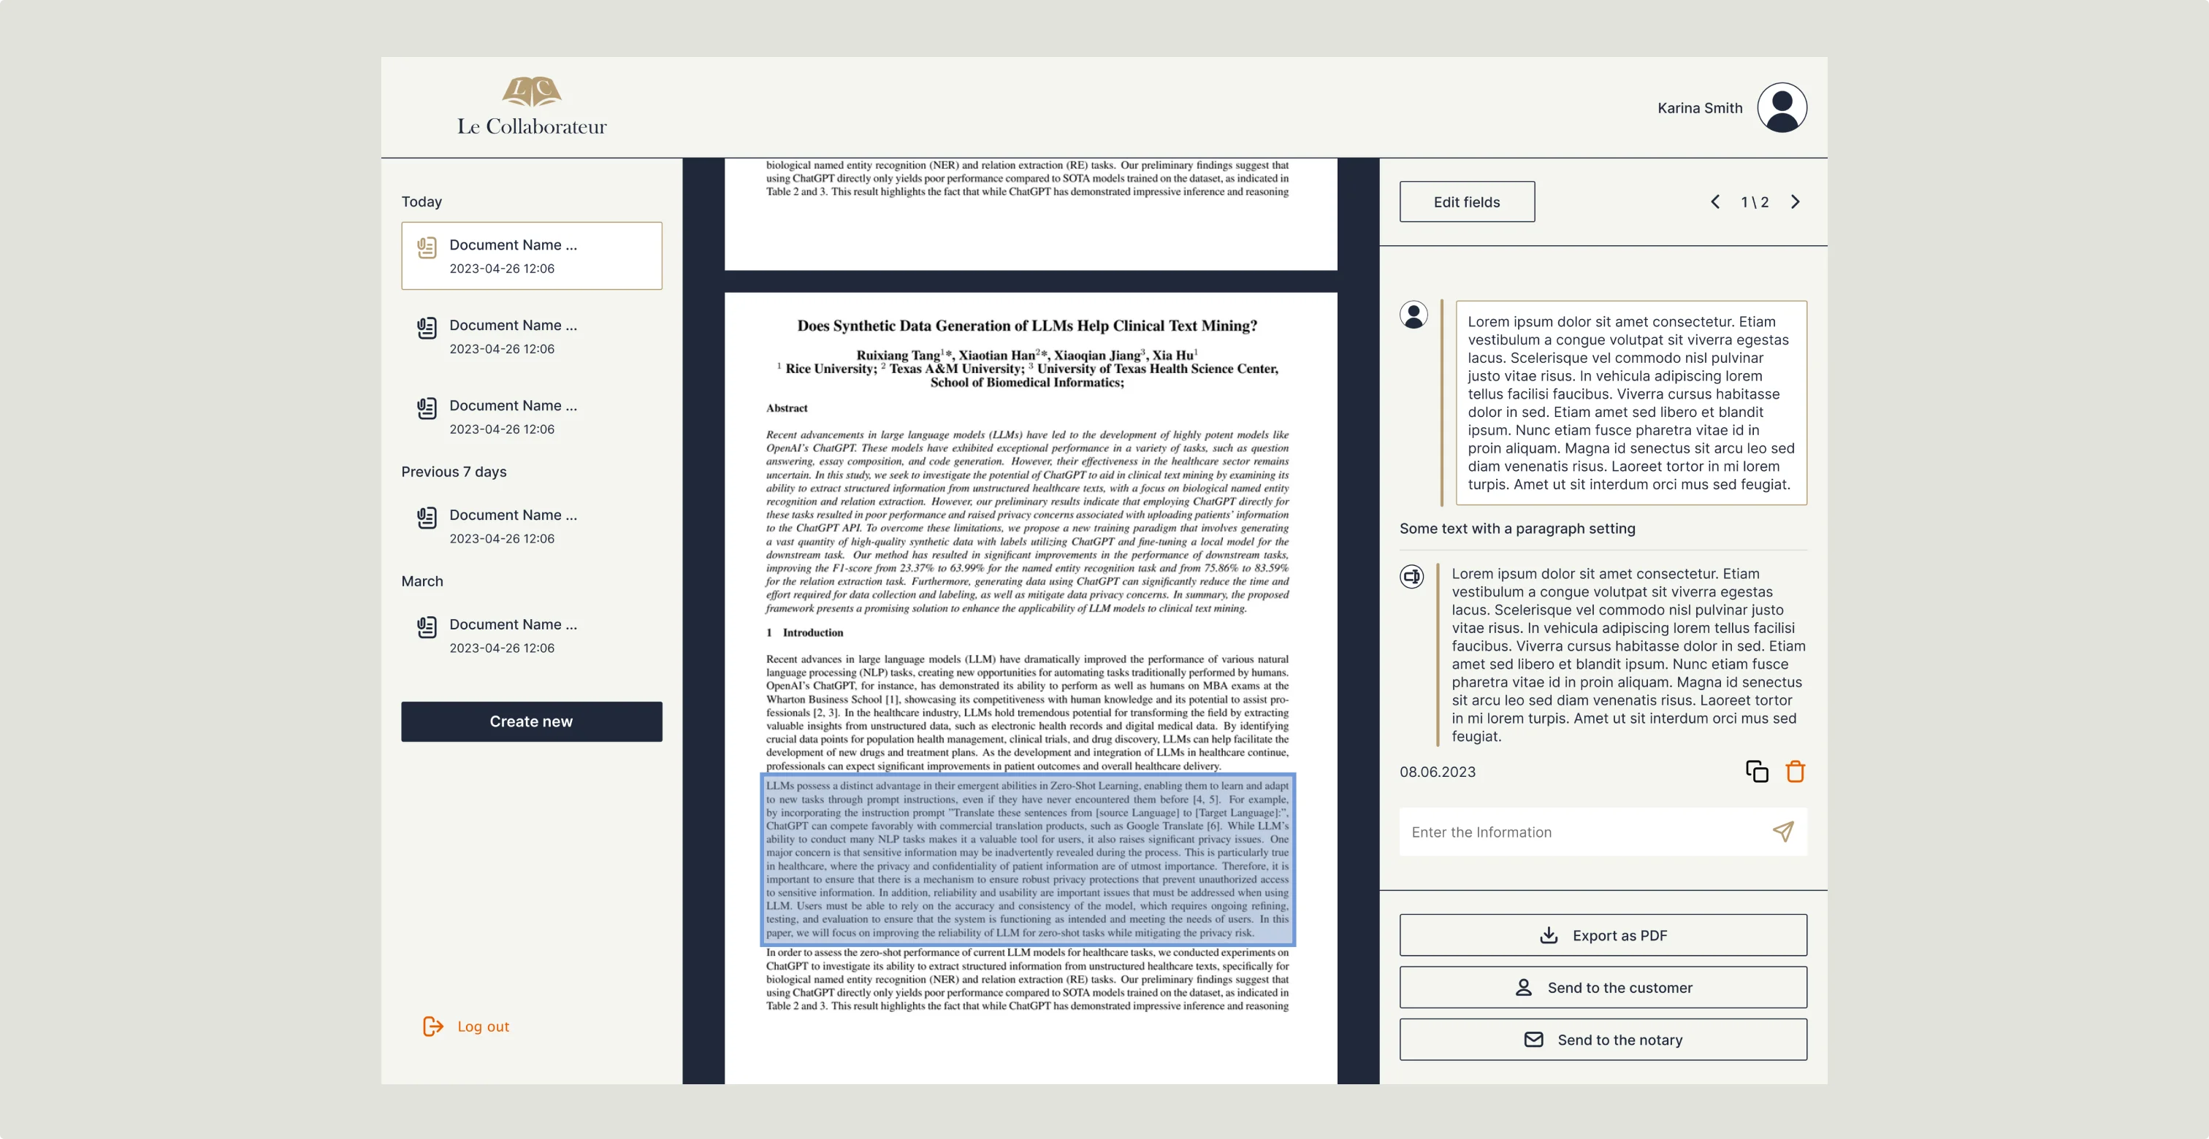2209x1139 pixels.
Task: Focus the Enter the Information field
Action: click(x=1582, y=832)
